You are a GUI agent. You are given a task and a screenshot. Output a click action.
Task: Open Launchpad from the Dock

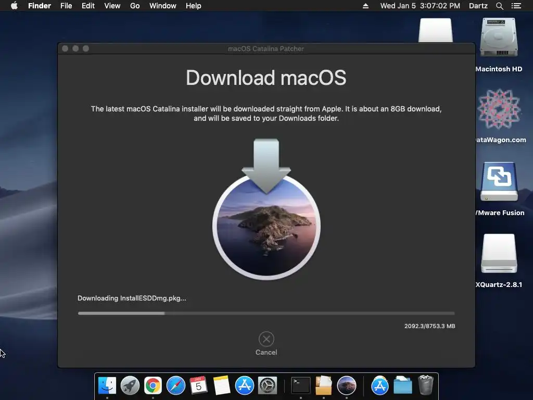click(130, 385)
